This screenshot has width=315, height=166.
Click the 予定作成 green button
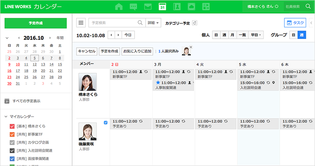(x=35, y=23)
